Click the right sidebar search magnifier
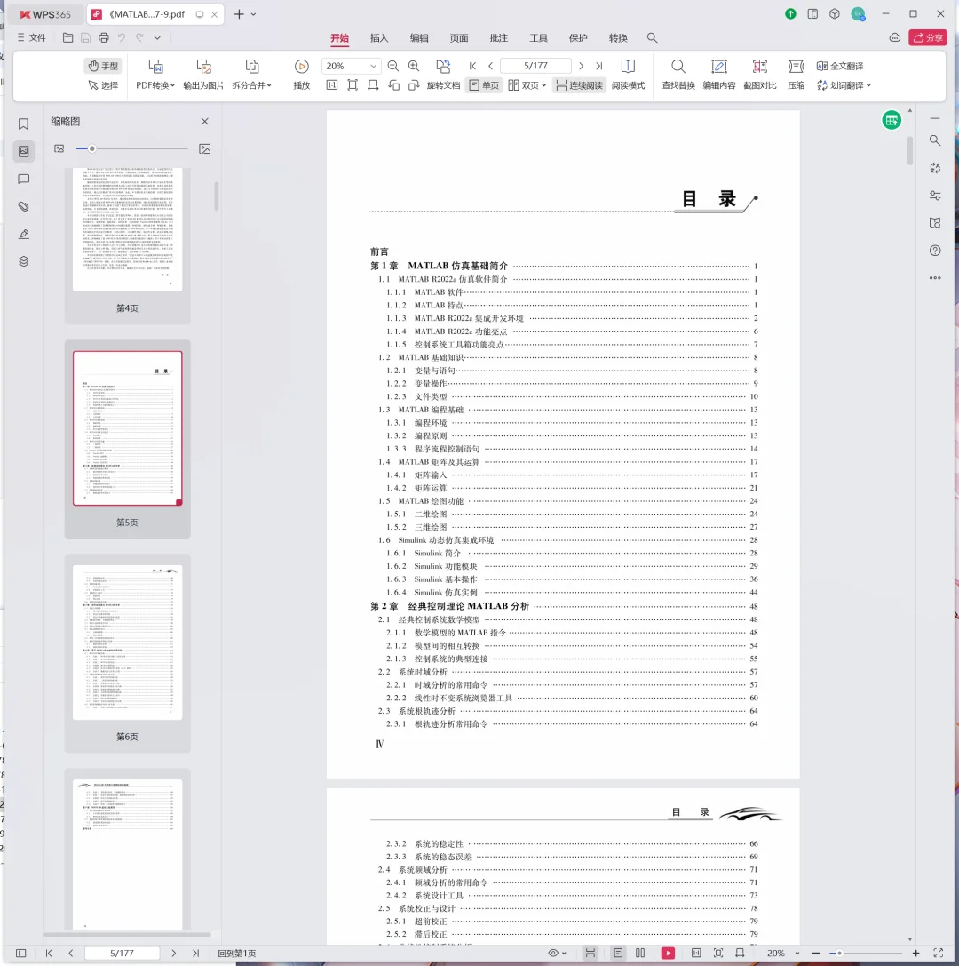Screen dimensions: 959x966 (935, 140)
